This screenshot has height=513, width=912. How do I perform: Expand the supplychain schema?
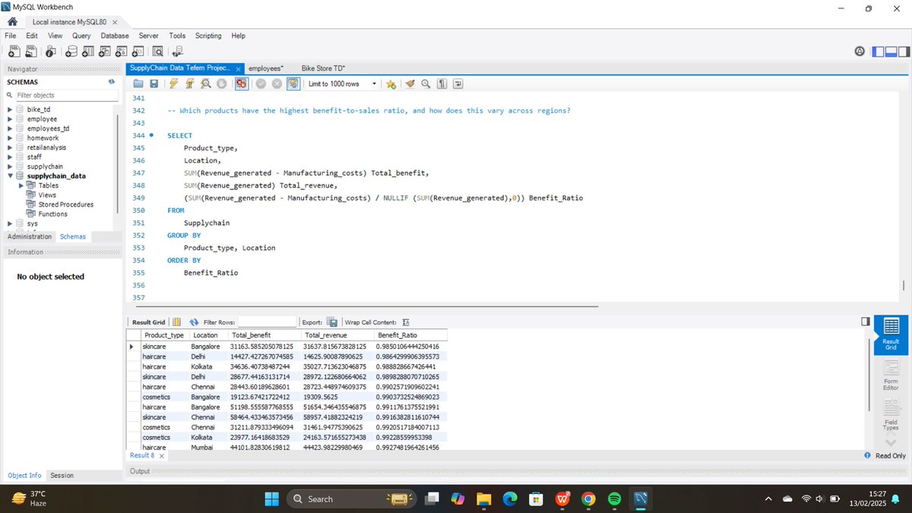[x=10, y=166]
